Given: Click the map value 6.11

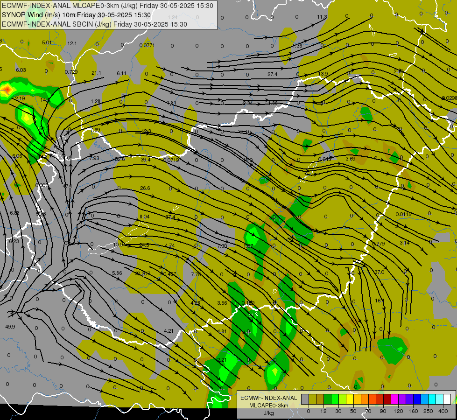Looking at the screenshot, I should [121, 73].
